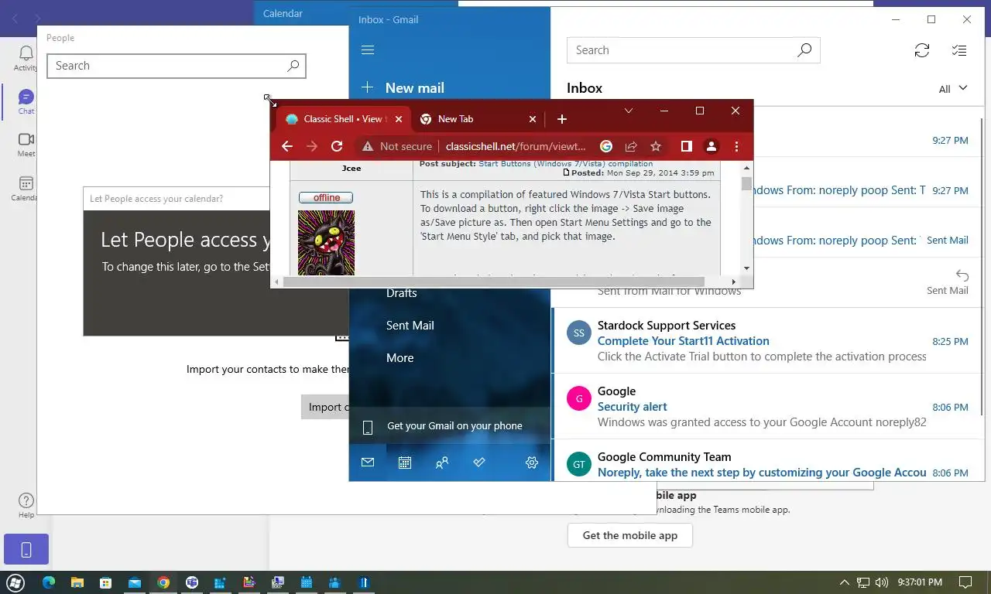The height and width of the screenshot is (594, 991).
Task: Click the People window Search box
Action: click(177, 66)
